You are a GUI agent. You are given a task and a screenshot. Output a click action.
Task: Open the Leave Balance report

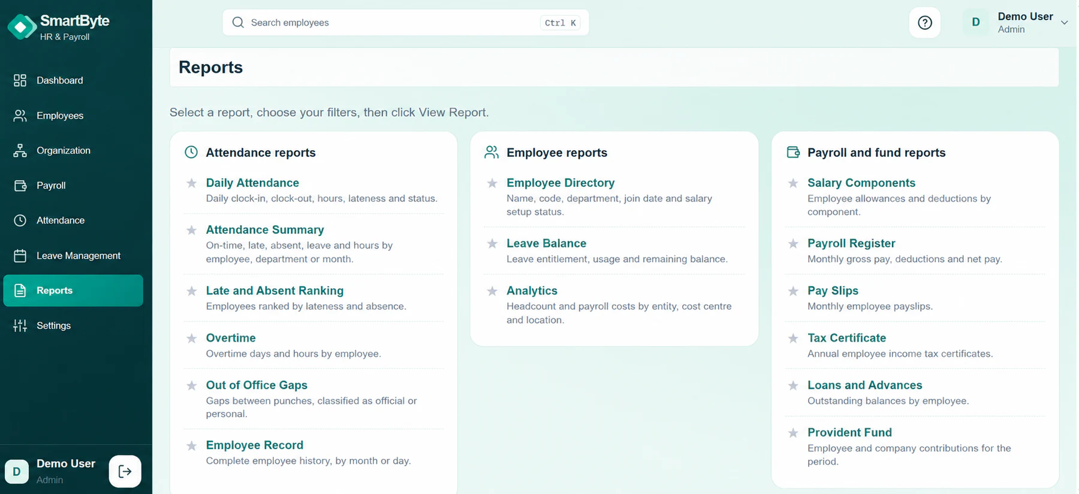[546, 243]
